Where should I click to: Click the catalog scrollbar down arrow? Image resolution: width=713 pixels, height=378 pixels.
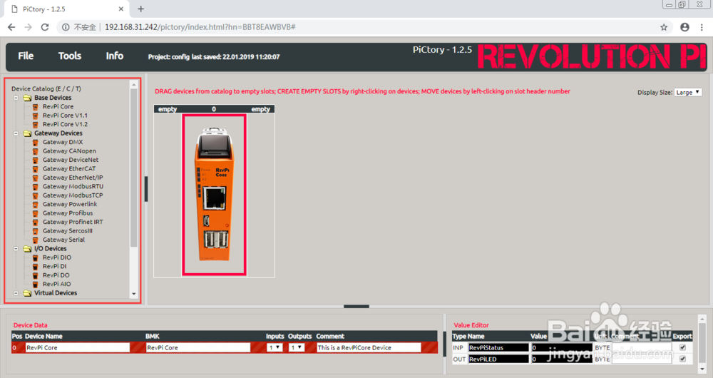tap(134, 294)
